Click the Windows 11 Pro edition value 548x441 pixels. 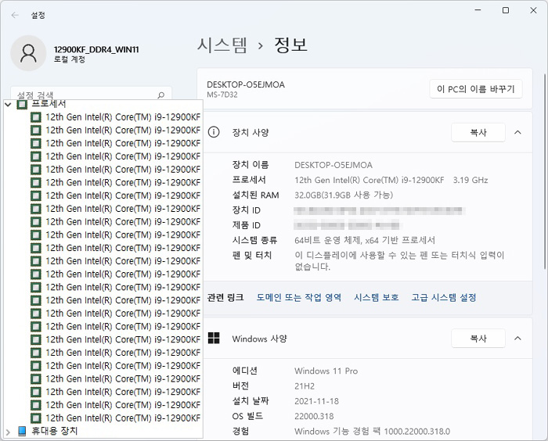(x=326, y=371)
